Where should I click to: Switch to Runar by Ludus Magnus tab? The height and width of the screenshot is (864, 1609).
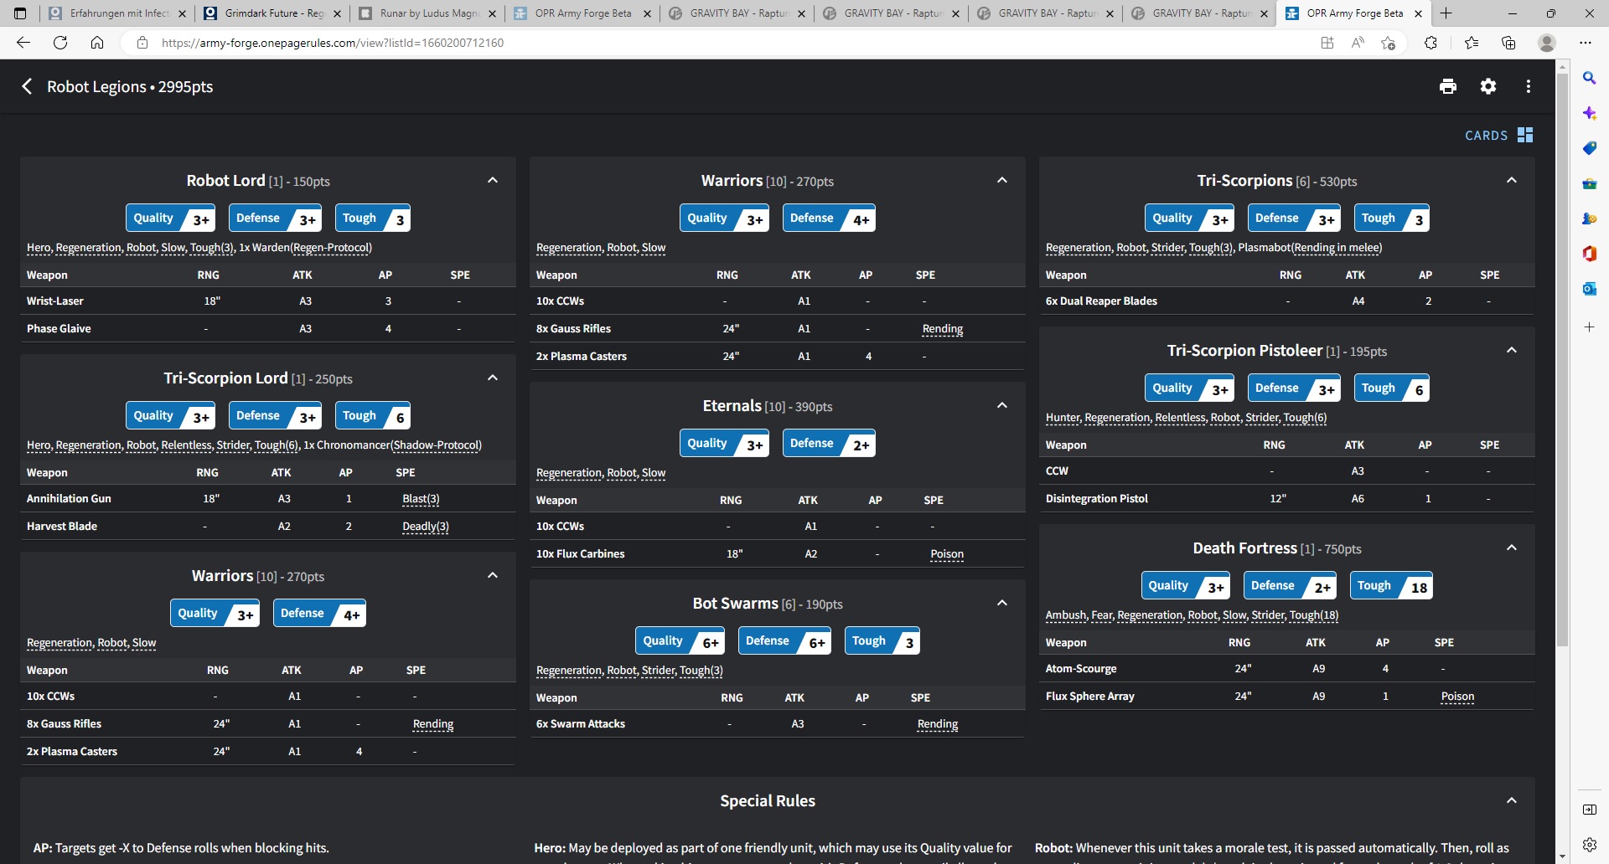(427, 13)
